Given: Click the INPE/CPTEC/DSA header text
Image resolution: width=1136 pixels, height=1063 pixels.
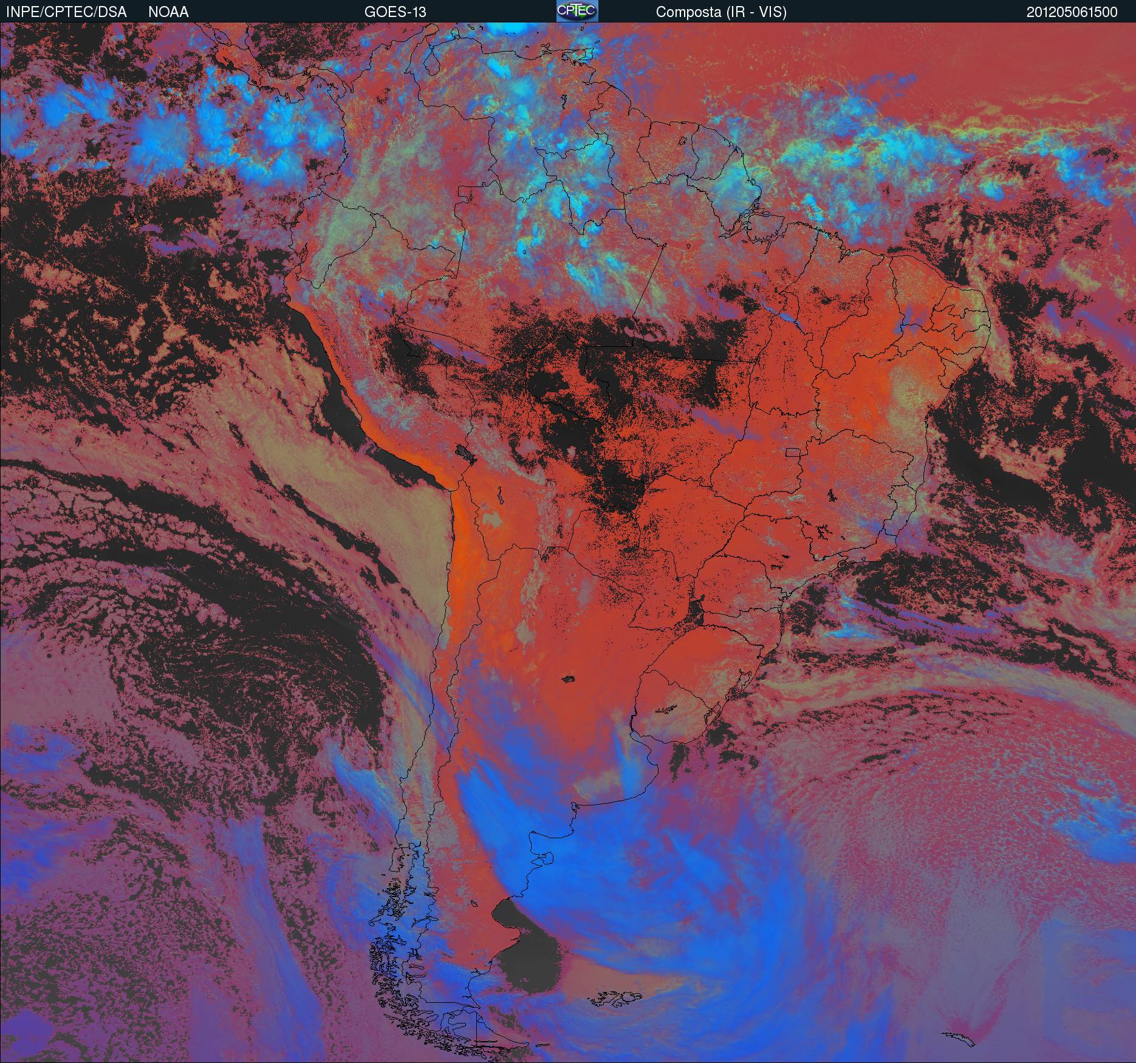Looking at the screenshot, I should click(66, 12).
